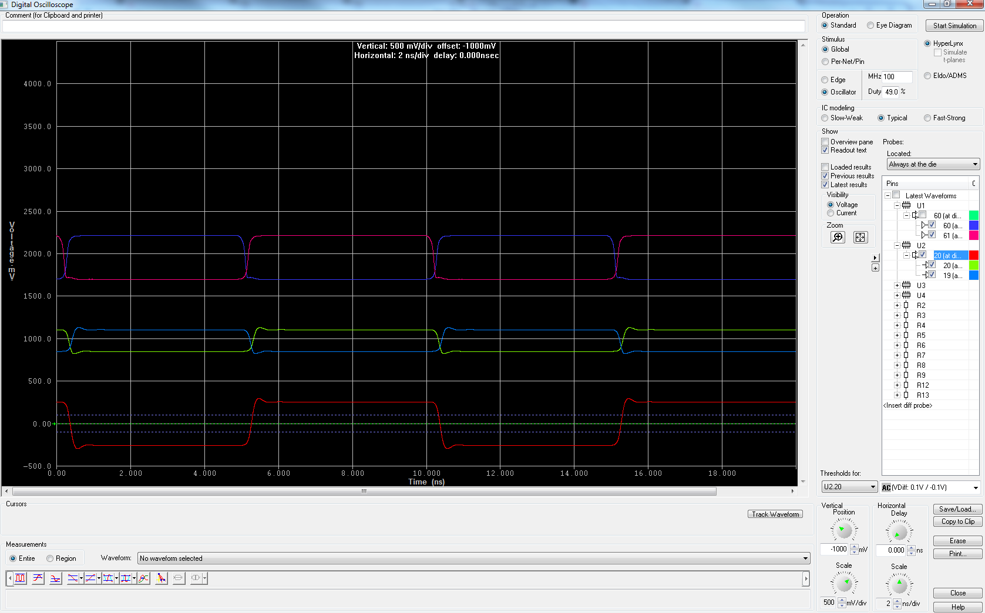Viewport: 985px width, 613px height.
Task: Click the Start Simulation button
Action: point(954,26)
